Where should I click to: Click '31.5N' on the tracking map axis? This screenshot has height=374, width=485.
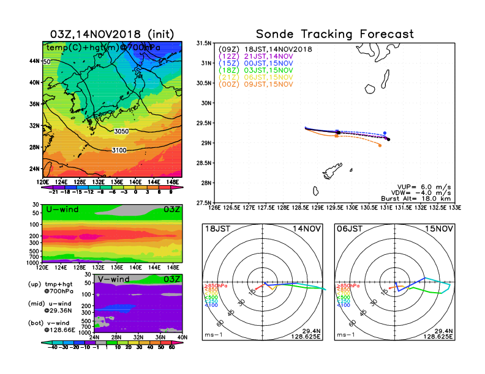click(205, 43)
